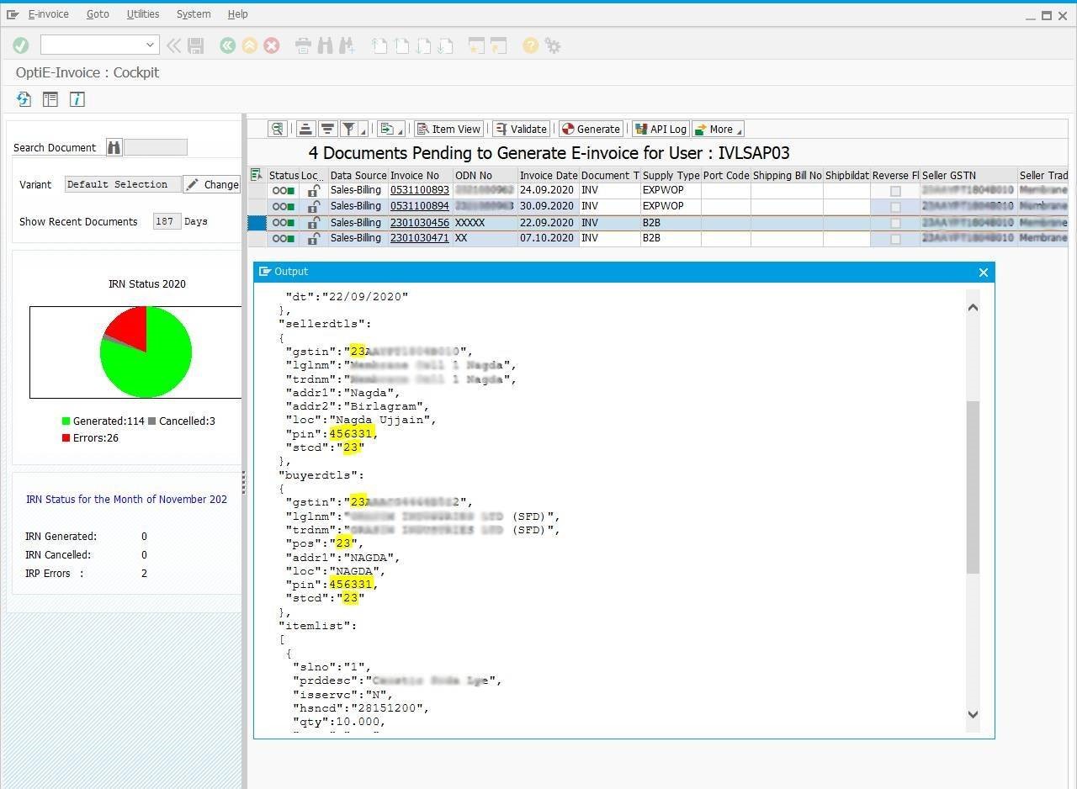Open the System menu
Screen dimensions: 1077x789
pyautogui.click(x=194, y=14)
